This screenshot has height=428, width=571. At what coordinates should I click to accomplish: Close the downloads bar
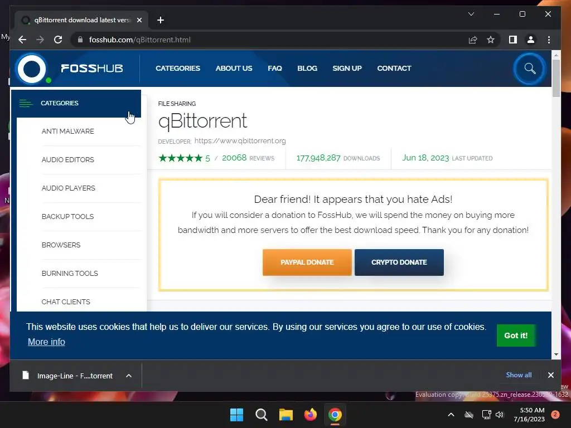[x=550, y=375]
